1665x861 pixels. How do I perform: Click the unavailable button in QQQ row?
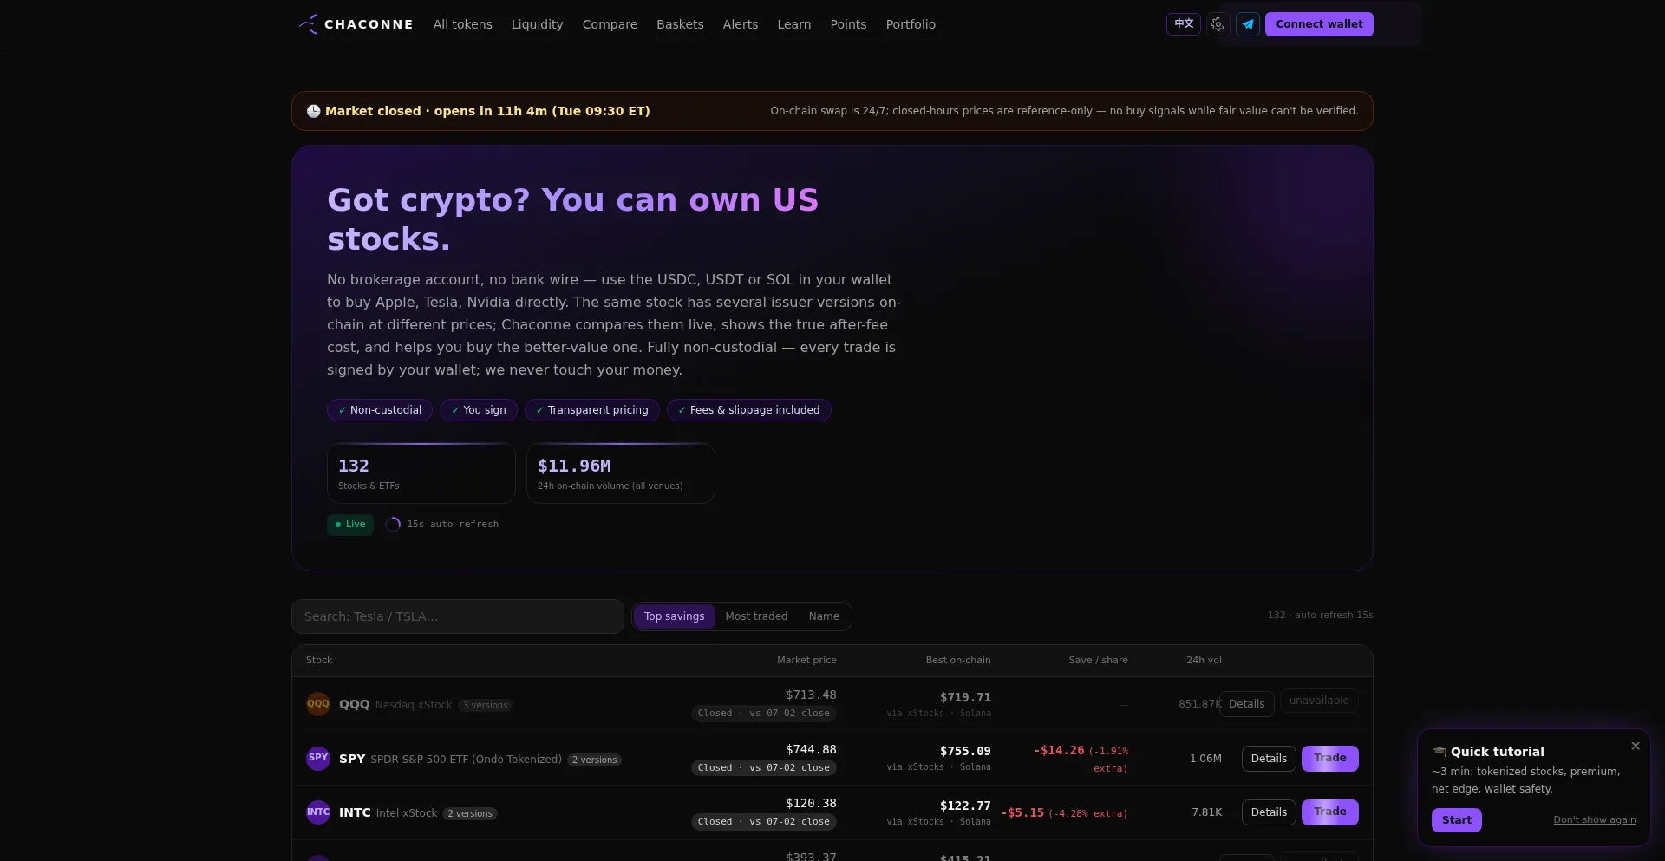pyautogui.click(x=1319, y=701)
